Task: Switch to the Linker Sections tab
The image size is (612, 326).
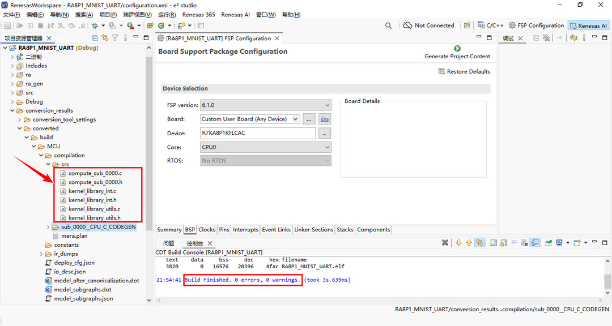Action: pos(314,230)
